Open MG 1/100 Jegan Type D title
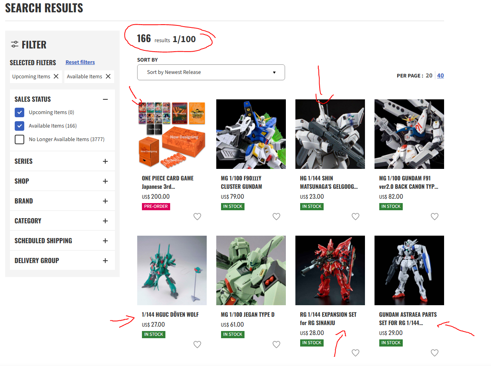Image resolution: width=491 pixels, height=366 pixels. pyautogui.click(x=248, y=315)
